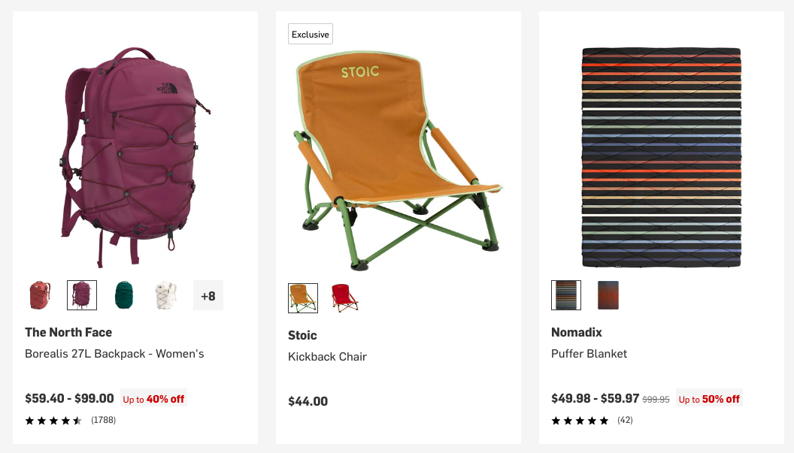Open the Puffer Blanket product link
Screen dimensions: 794x453
[x=589, y=354]
